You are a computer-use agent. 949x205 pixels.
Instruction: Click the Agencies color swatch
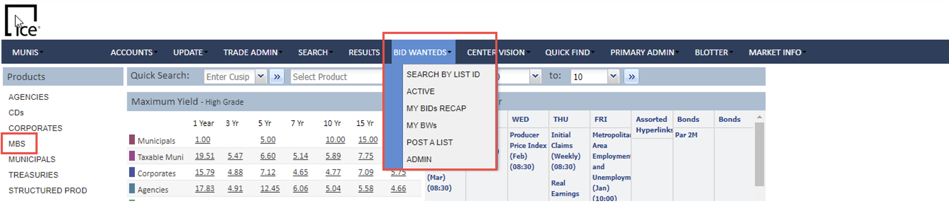click(132, 189)
